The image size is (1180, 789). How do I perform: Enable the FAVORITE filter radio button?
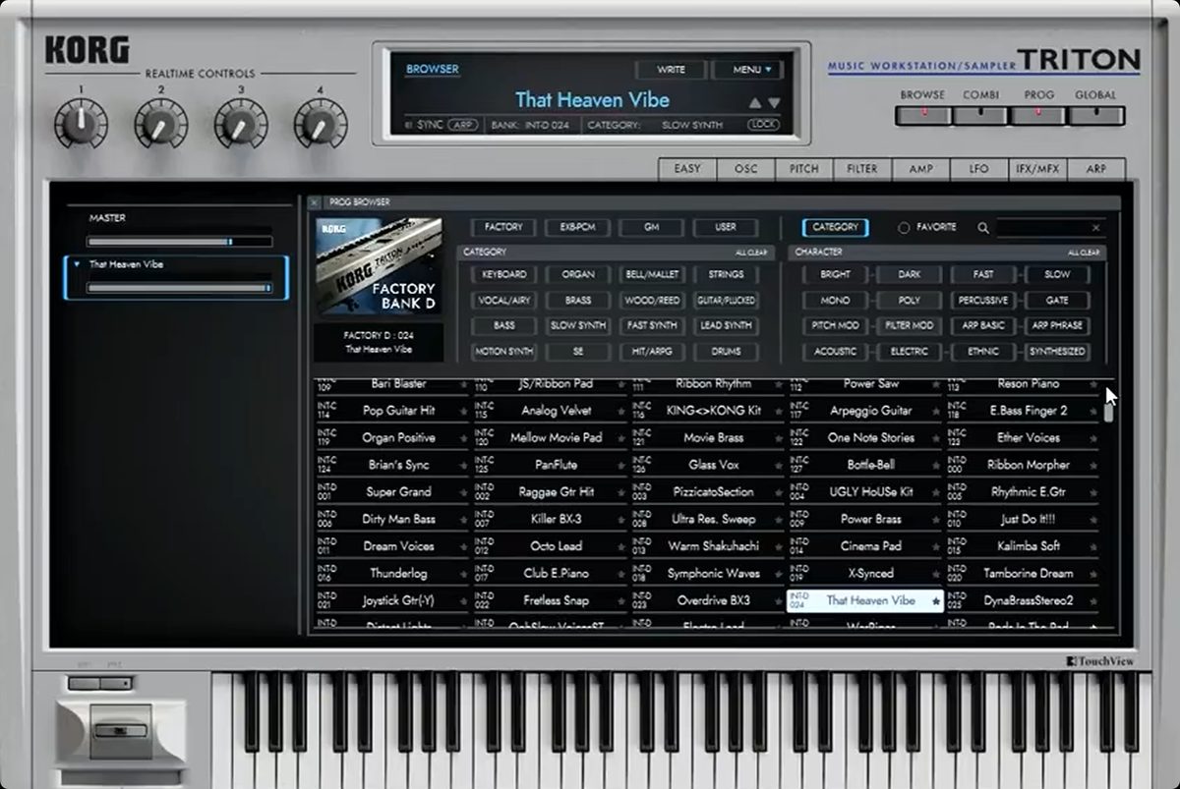coord(904,228)
